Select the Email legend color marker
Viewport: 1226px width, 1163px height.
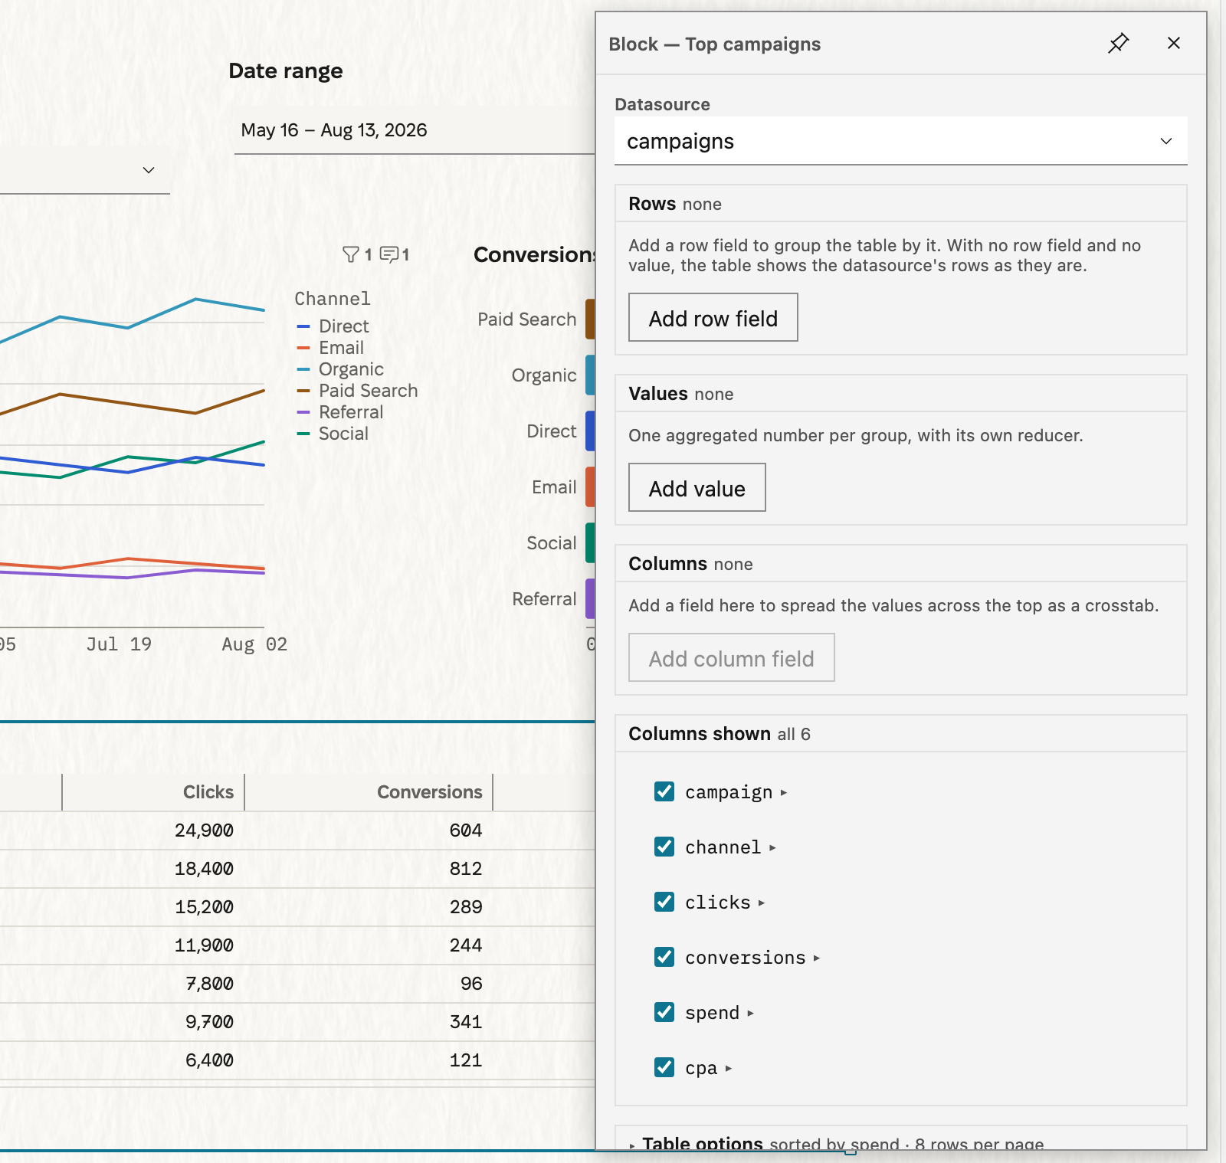tap(303, 348)
